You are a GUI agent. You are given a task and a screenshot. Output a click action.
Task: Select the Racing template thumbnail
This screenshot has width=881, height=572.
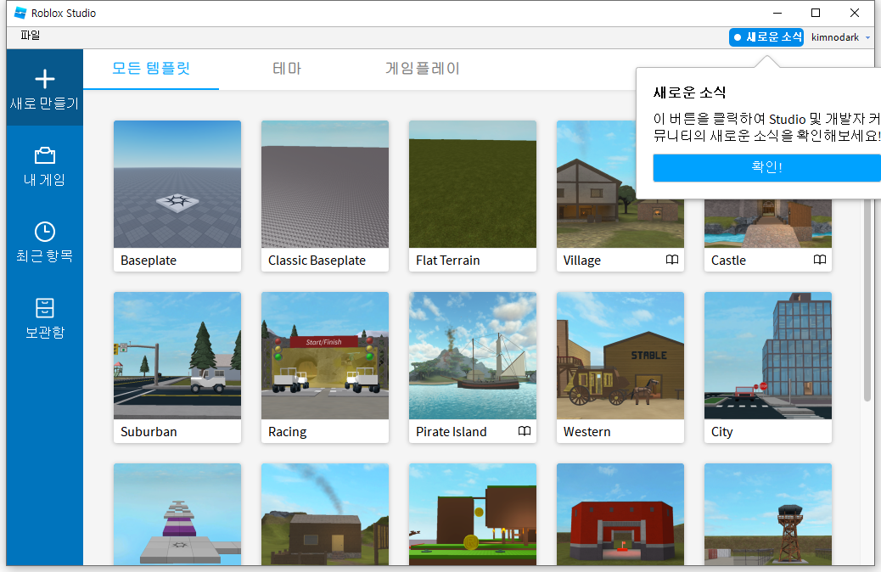[x=325, y=356]
